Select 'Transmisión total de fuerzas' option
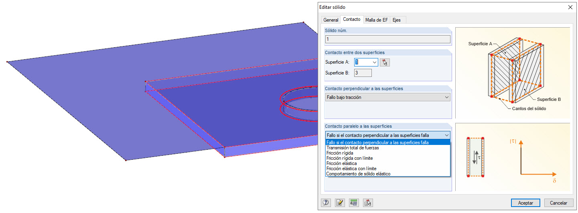Viewport: 578px width, 213px height. tap(387, 147)
